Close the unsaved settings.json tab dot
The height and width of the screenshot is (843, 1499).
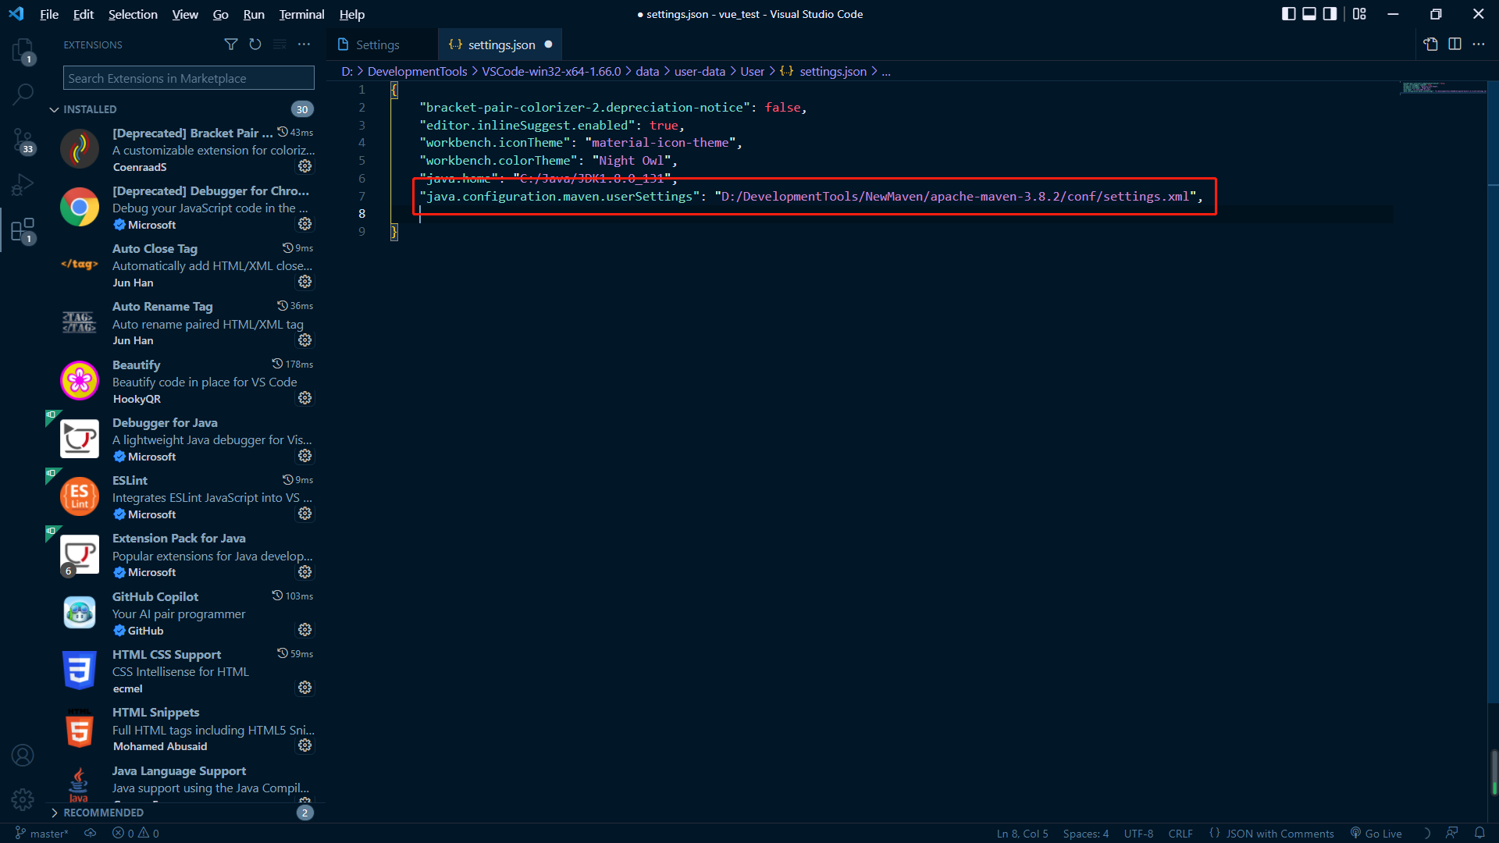(x=548, y=44)
